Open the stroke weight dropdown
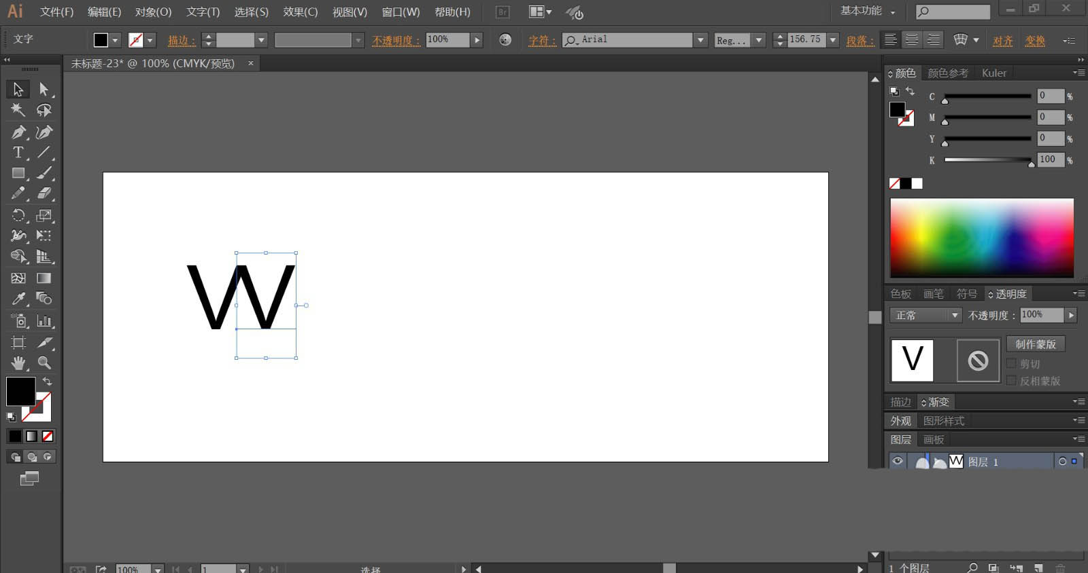The height and width of the screenshot is (573, 1088). click(261, 40)
